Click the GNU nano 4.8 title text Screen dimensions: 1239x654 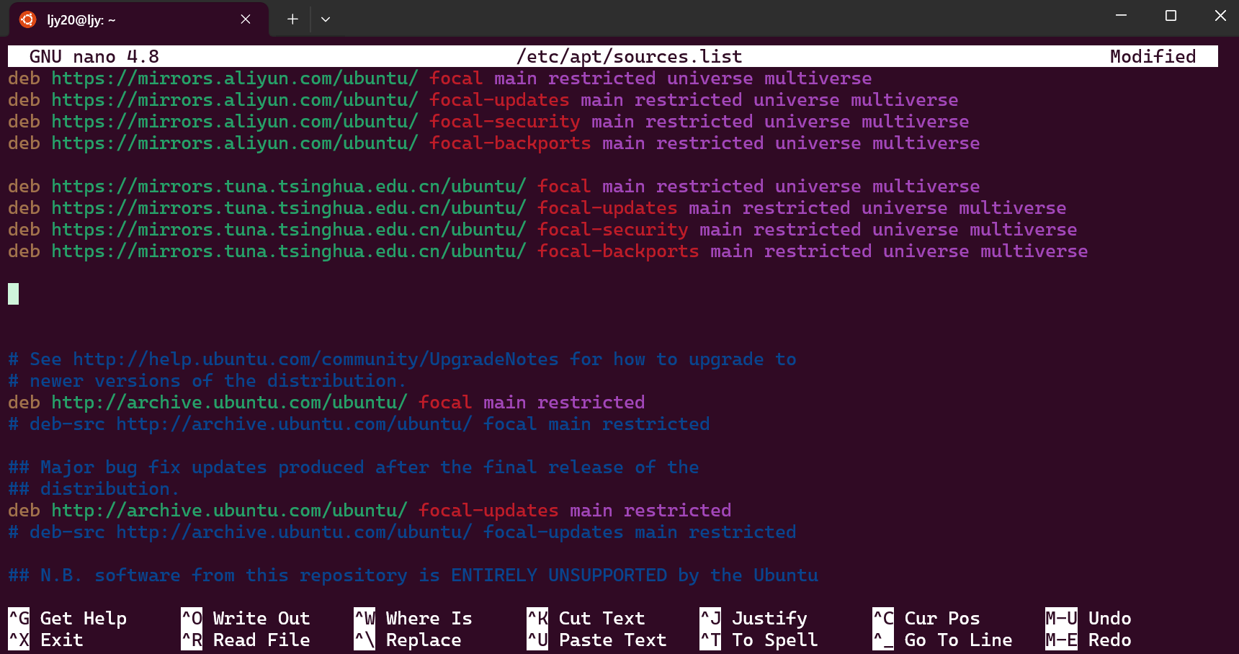tap(94, 57)
